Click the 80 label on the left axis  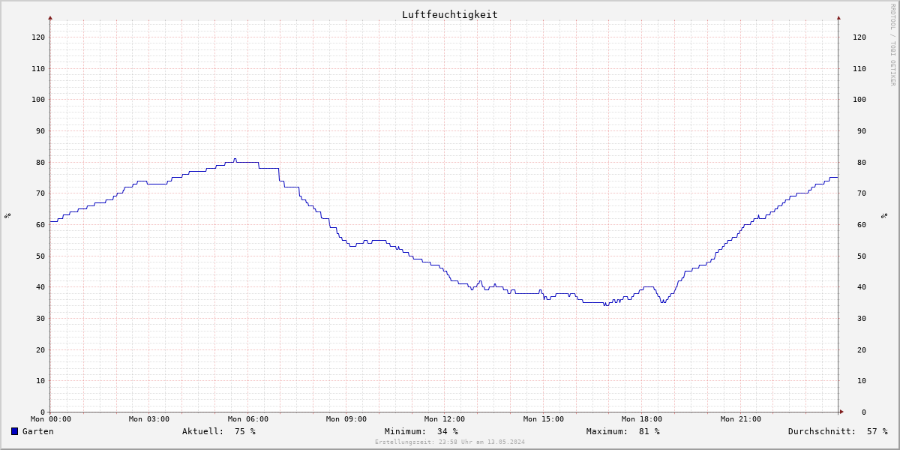(40, 162)
